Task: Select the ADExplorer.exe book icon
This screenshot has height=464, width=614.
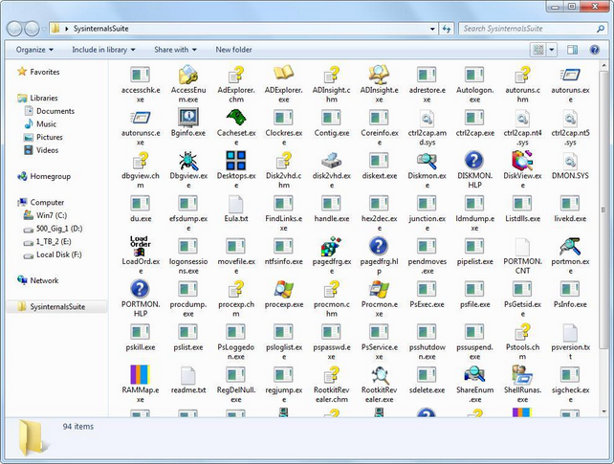Action: (283, 74)
